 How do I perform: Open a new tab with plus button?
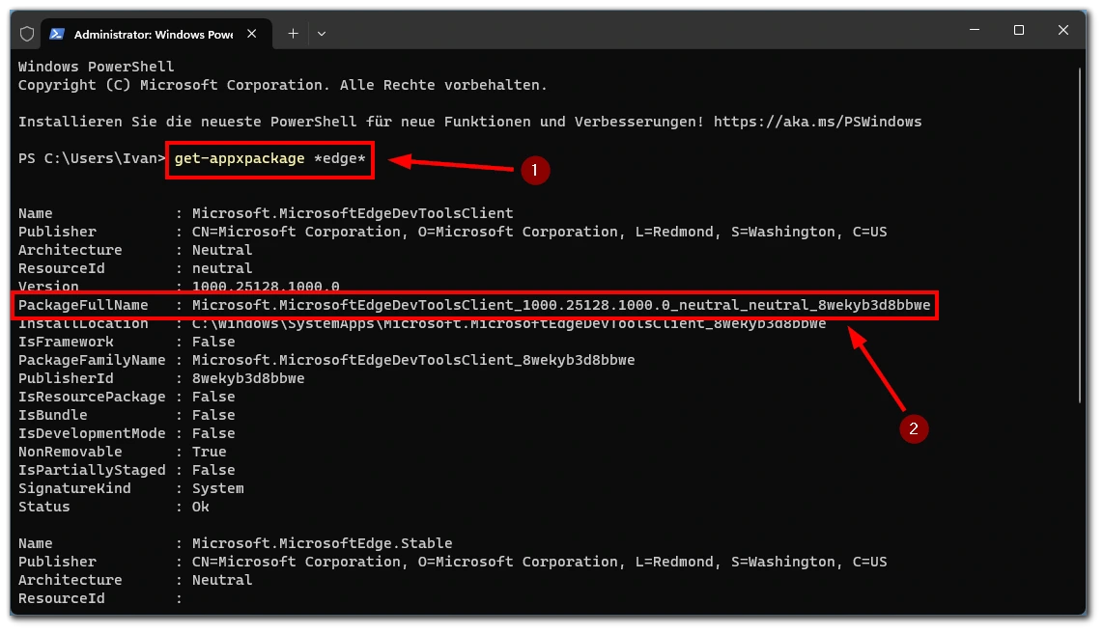[293, 34]
